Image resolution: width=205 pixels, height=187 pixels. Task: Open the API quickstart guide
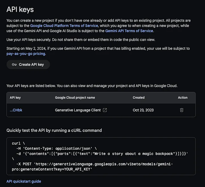[24, 181]
